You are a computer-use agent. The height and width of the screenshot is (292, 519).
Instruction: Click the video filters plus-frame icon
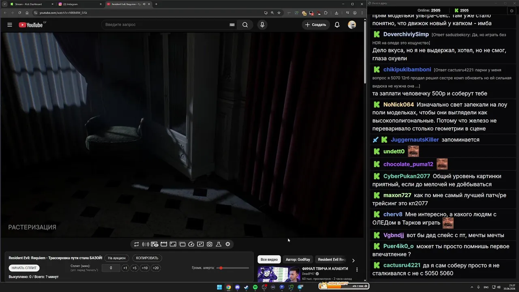[200, 244]
